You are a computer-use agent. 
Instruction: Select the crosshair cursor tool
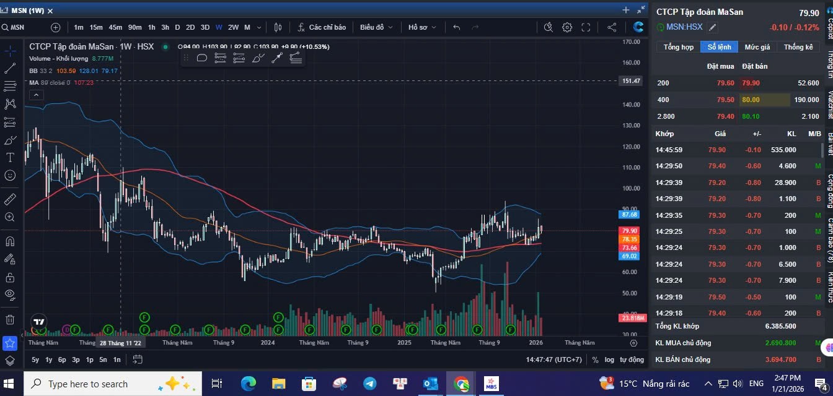[10, 50]
